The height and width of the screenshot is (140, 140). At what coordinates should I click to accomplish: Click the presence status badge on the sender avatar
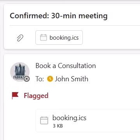pos(27,79)
